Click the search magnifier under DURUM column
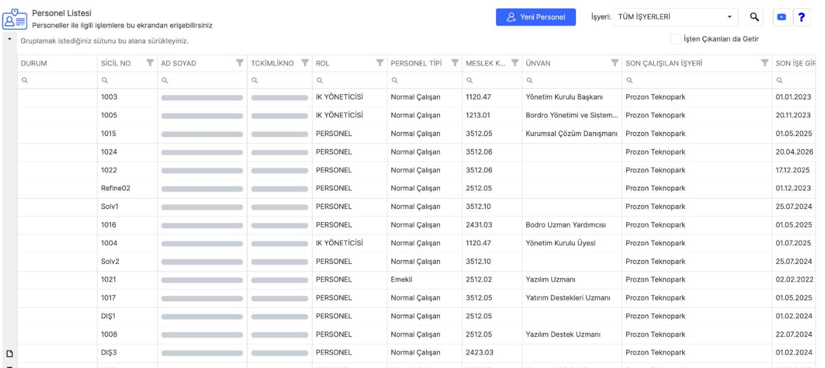The image size is (825, 368). click(25, 80)
